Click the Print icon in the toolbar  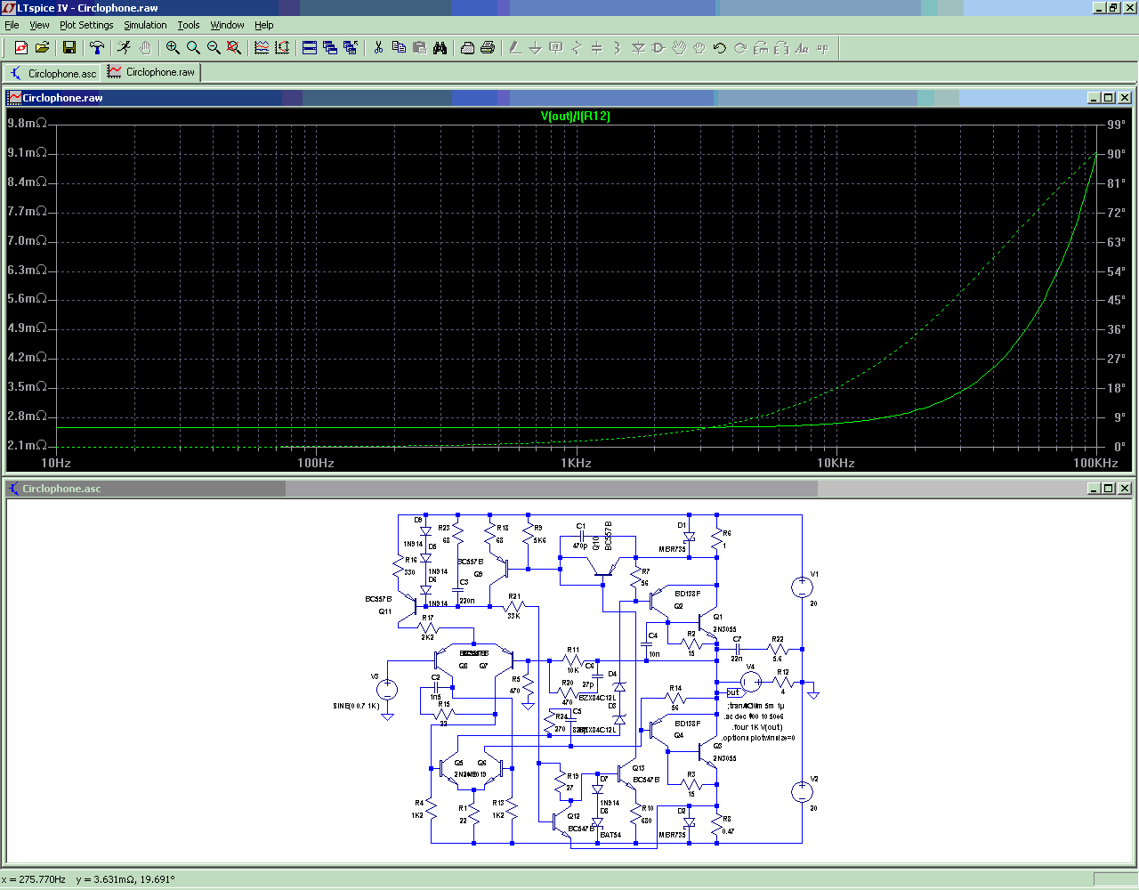tap(488, 48)
